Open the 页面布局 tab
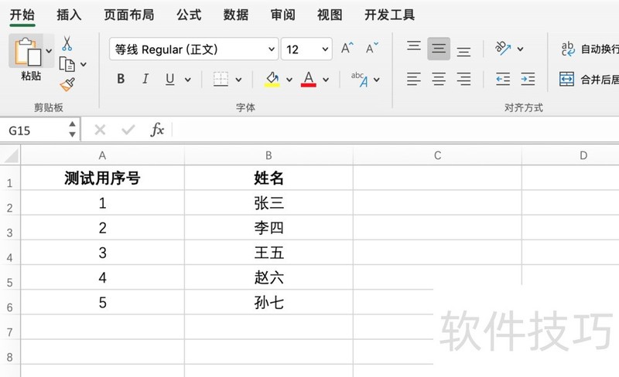This screenshot has width=619, height=377. coord(128,15)
